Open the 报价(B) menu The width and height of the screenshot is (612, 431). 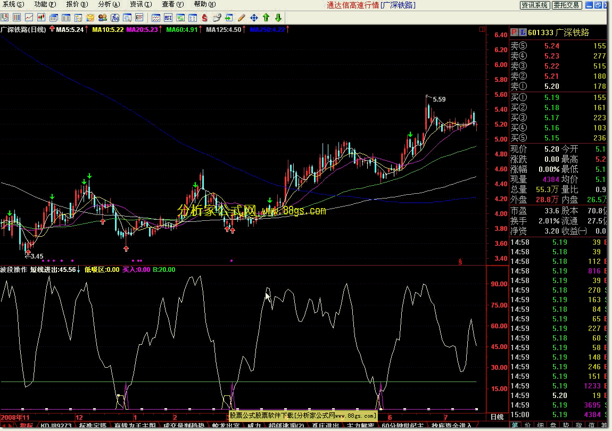tap(77, 4)
